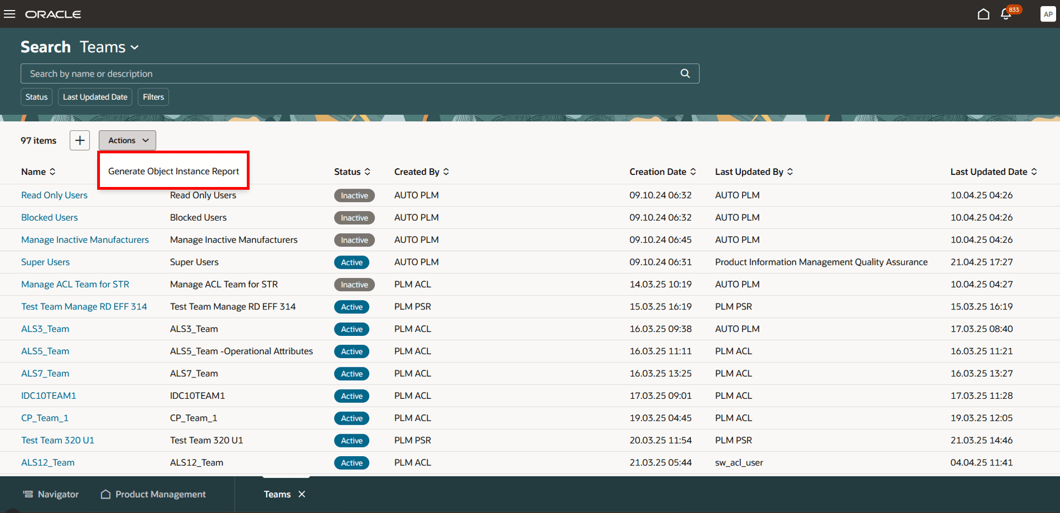Select Generate Object Instance Report
1060x513 pixels.
coord(173,171)
